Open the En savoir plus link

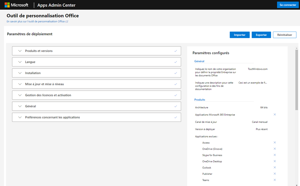tap(37, 21)
